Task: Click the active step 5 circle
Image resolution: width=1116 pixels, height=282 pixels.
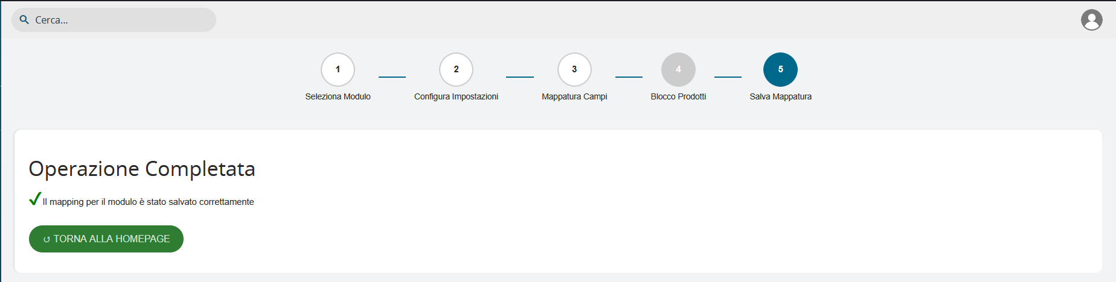Action: (x=780, y=69)
